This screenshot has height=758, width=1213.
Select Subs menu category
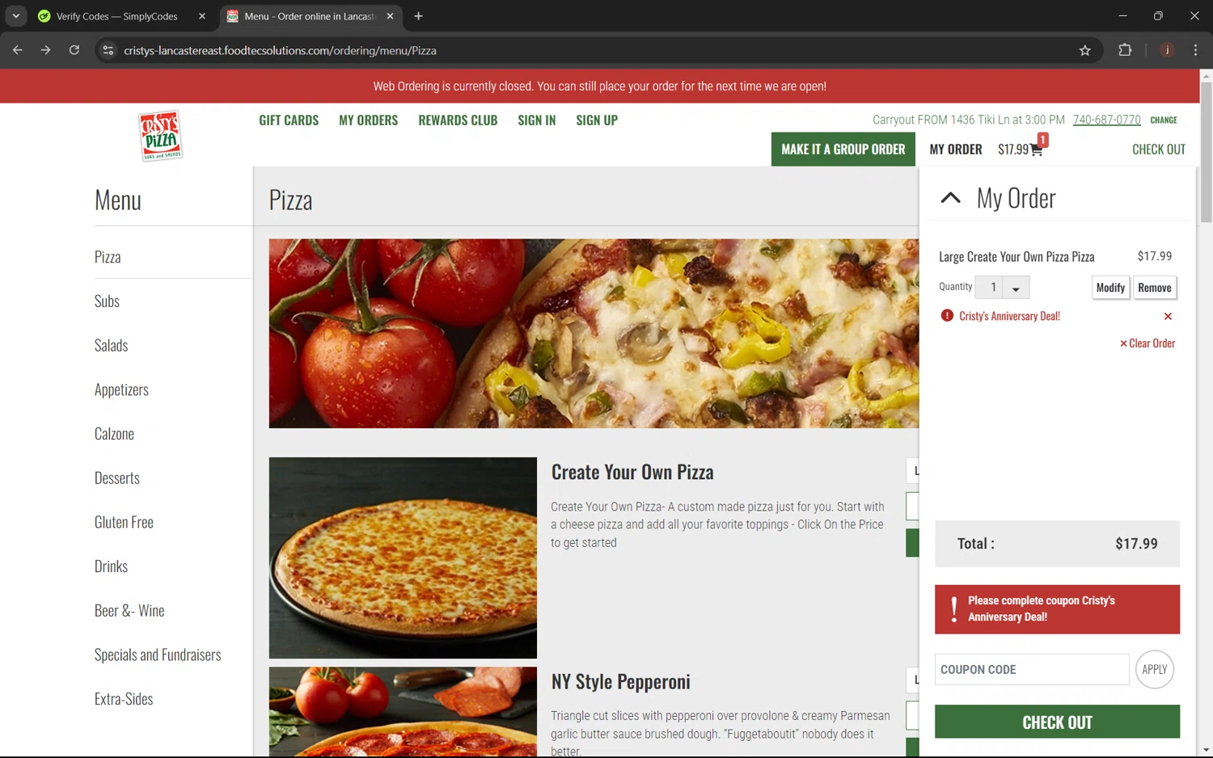coord(107,301)
